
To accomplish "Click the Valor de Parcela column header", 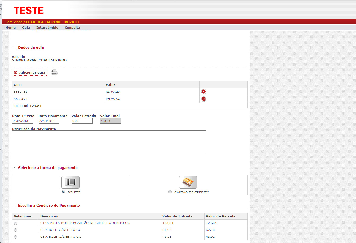I will (x=226, y=216).
